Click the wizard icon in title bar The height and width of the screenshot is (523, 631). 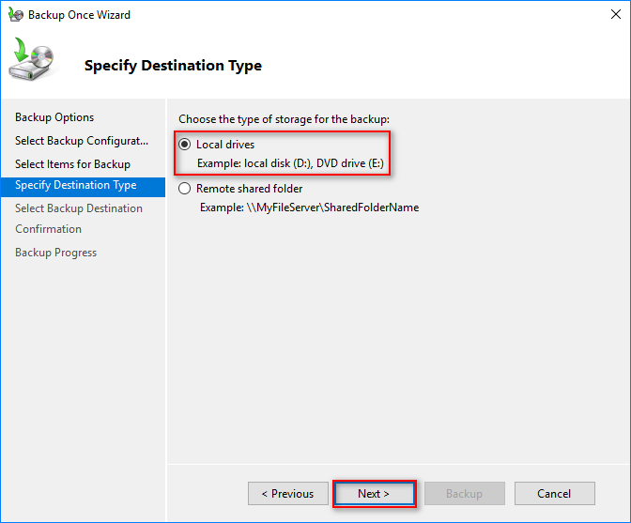pos(16,14)
